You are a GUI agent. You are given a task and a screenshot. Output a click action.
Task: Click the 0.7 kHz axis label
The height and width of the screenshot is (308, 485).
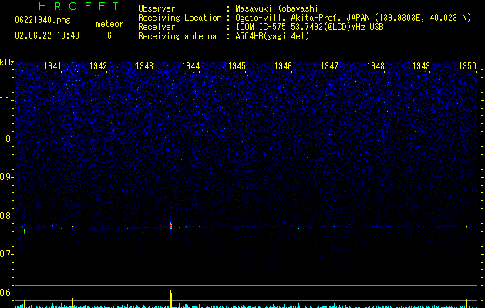[x=7, y=254]
